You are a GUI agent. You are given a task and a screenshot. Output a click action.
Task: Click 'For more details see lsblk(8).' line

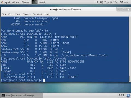[25, 30]
